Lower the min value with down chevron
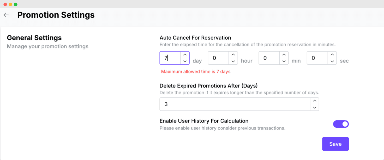This screenshot has width=384, height=160. tap(284, 61)
